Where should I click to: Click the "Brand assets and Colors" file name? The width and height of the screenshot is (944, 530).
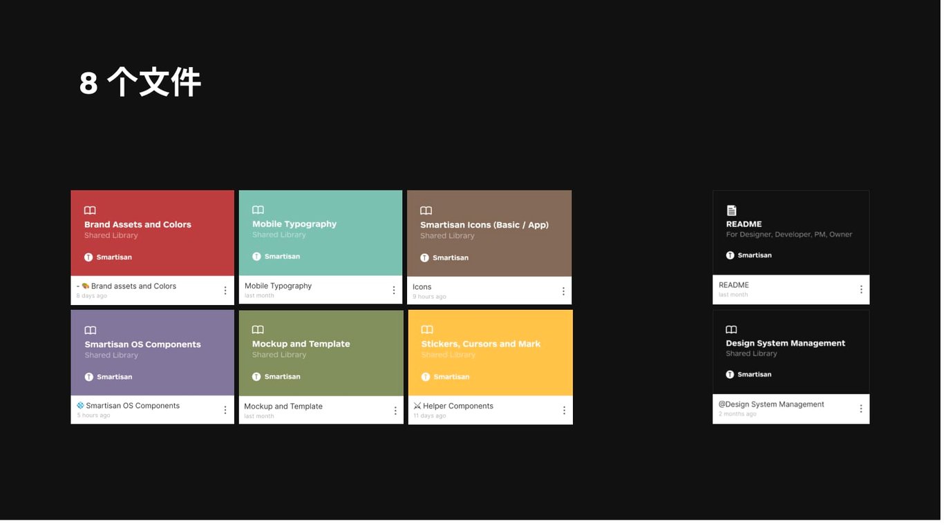click(x=134, y=286)
